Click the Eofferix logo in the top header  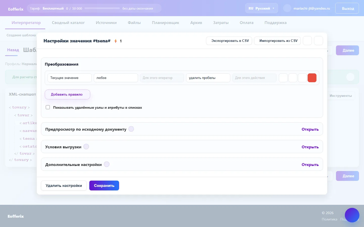(16, 9)
